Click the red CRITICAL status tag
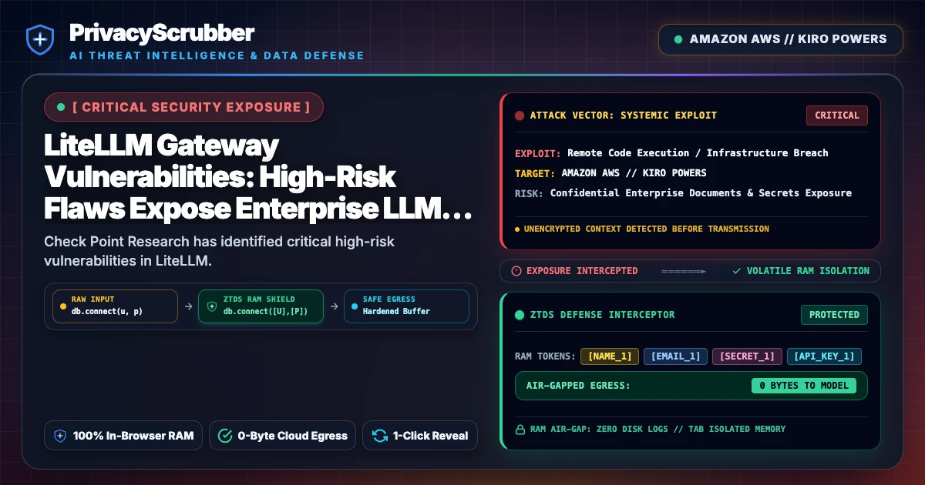The height and width of the screenshot is (485, 925). point(837,115)
